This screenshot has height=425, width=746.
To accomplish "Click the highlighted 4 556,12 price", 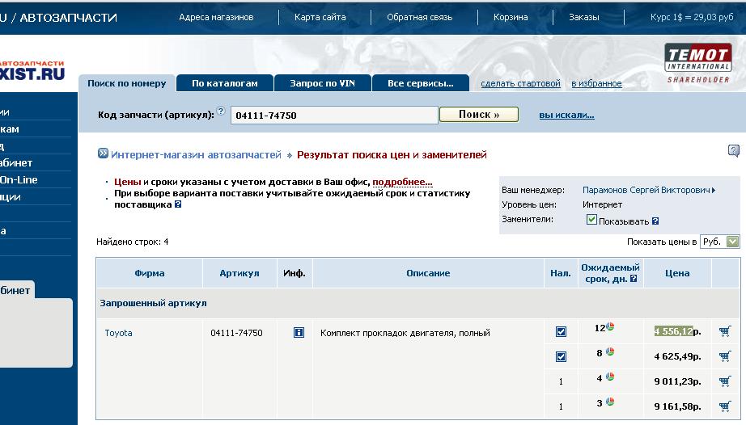I will (673, 330).
